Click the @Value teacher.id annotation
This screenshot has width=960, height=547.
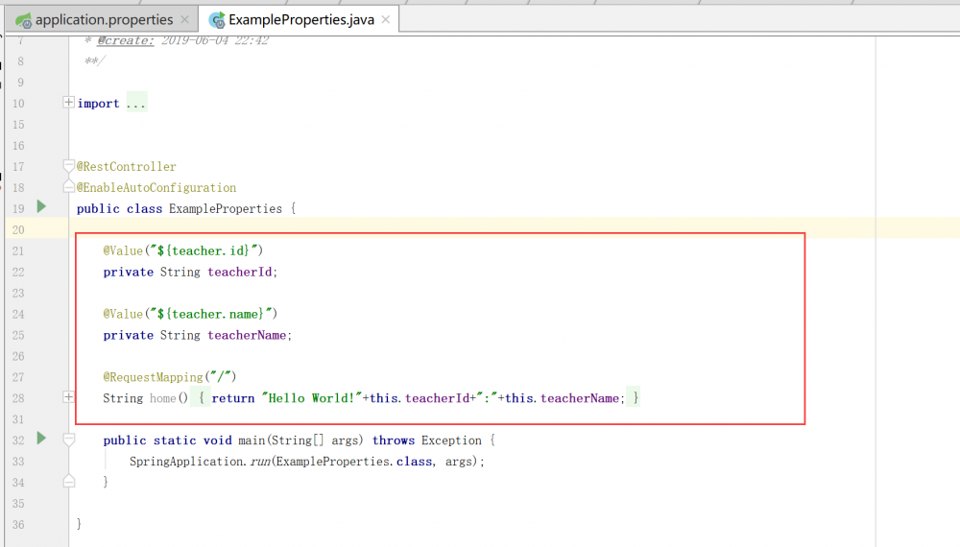pyautogui.click(x=183, y=250)
